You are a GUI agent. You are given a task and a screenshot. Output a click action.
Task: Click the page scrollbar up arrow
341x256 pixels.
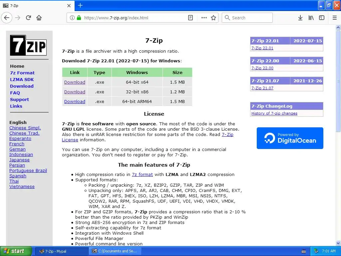338,27
